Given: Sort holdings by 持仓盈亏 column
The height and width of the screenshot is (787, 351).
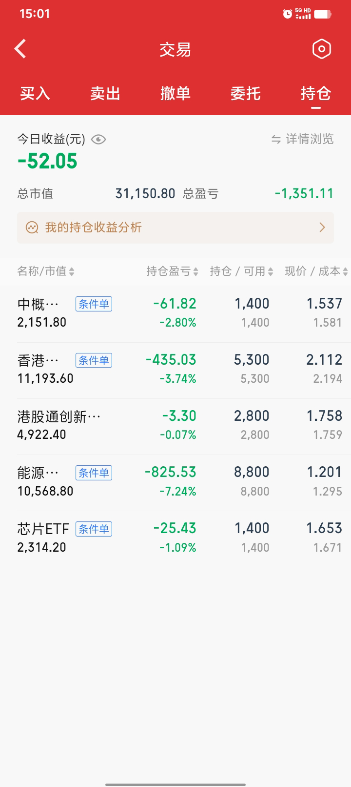Looking at the screenshot, I should 172,271.
